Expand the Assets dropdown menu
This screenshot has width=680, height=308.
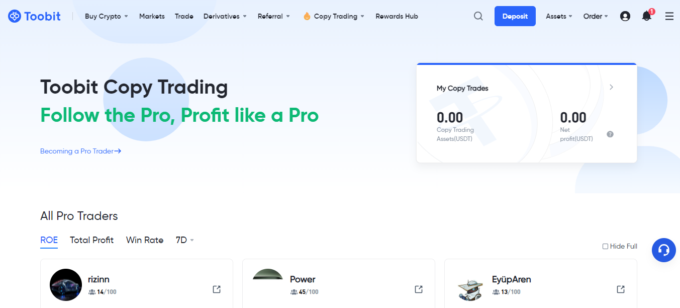pos(559,16)
